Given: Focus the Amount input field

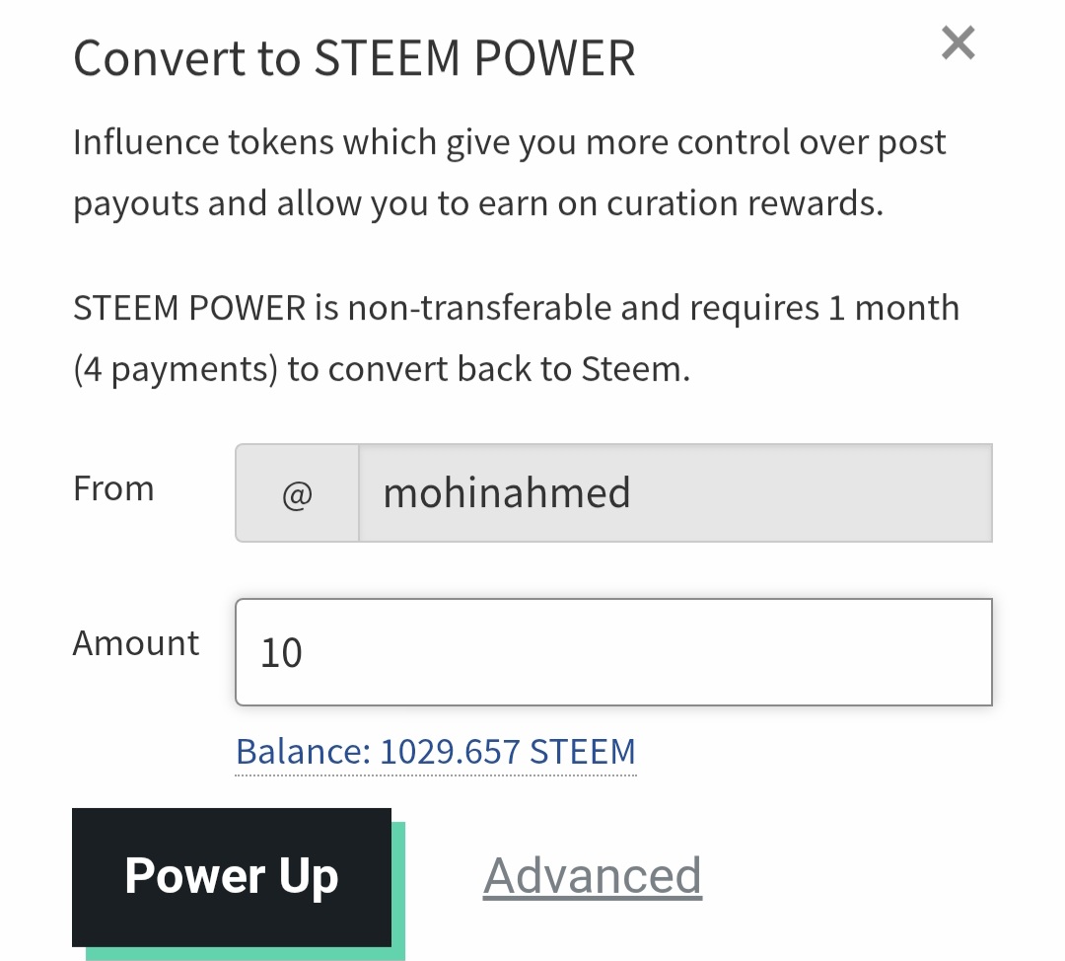Looking at the screenshot, I should (612, 652).
